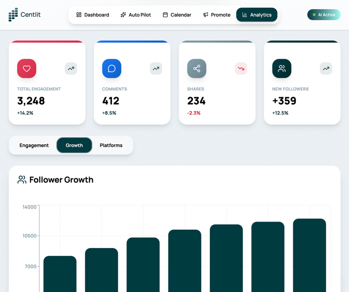Select the Growth tab
Screen dimensions: 349x292
(x=74, y=145)
